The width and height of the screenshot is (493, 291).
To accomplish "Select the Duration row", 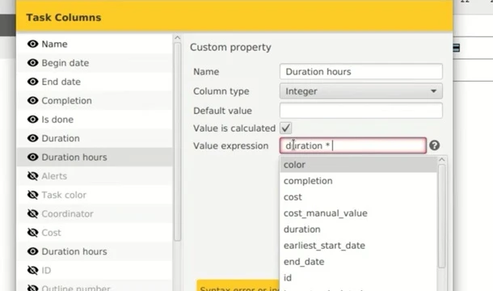I will click(95, 138).
